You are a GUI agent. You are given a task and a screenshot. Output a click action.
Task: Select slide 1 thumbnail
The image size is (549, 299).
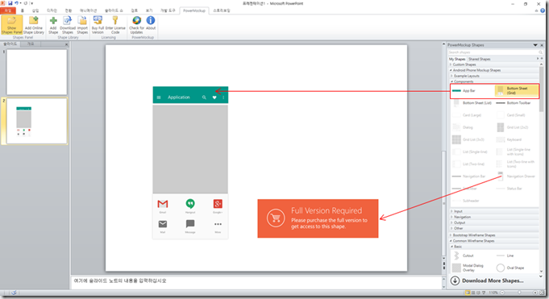(37, 72)
